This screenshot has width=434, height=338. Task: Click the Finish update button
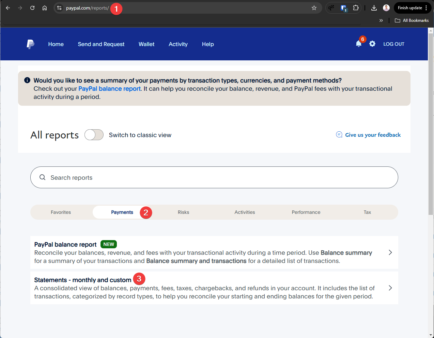pos(410,8)
